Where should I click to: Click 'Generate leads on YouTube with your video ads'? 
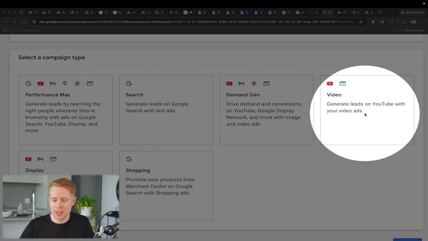366,107
